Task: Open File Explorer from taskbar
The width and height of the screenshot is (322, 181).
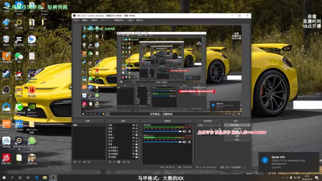Action: (x=45, y=177)
